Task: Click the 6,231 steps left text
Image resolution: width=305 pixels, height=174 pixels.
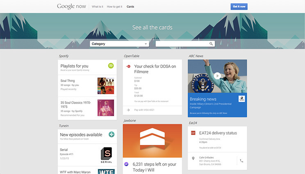Action: pyautogui.click(x=155, y=167)
